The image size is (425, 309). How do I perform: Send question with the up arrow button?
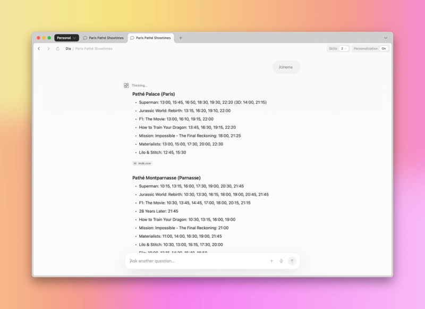(x=292, y=261)
